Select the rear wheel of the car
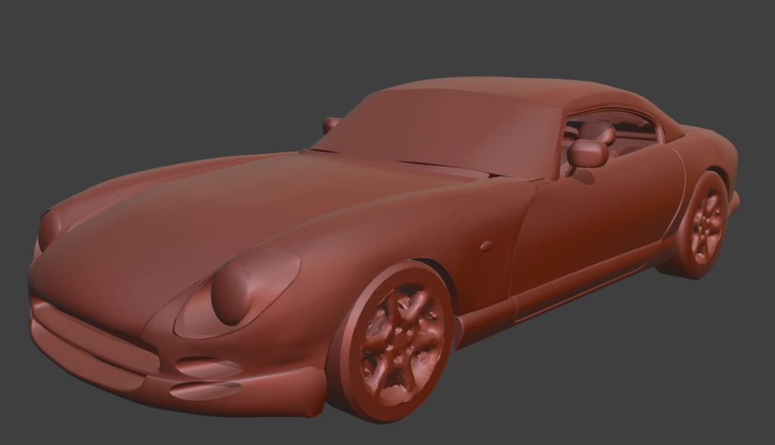The width and height of the screenshot is (775, 445). (x=705, y=225)
